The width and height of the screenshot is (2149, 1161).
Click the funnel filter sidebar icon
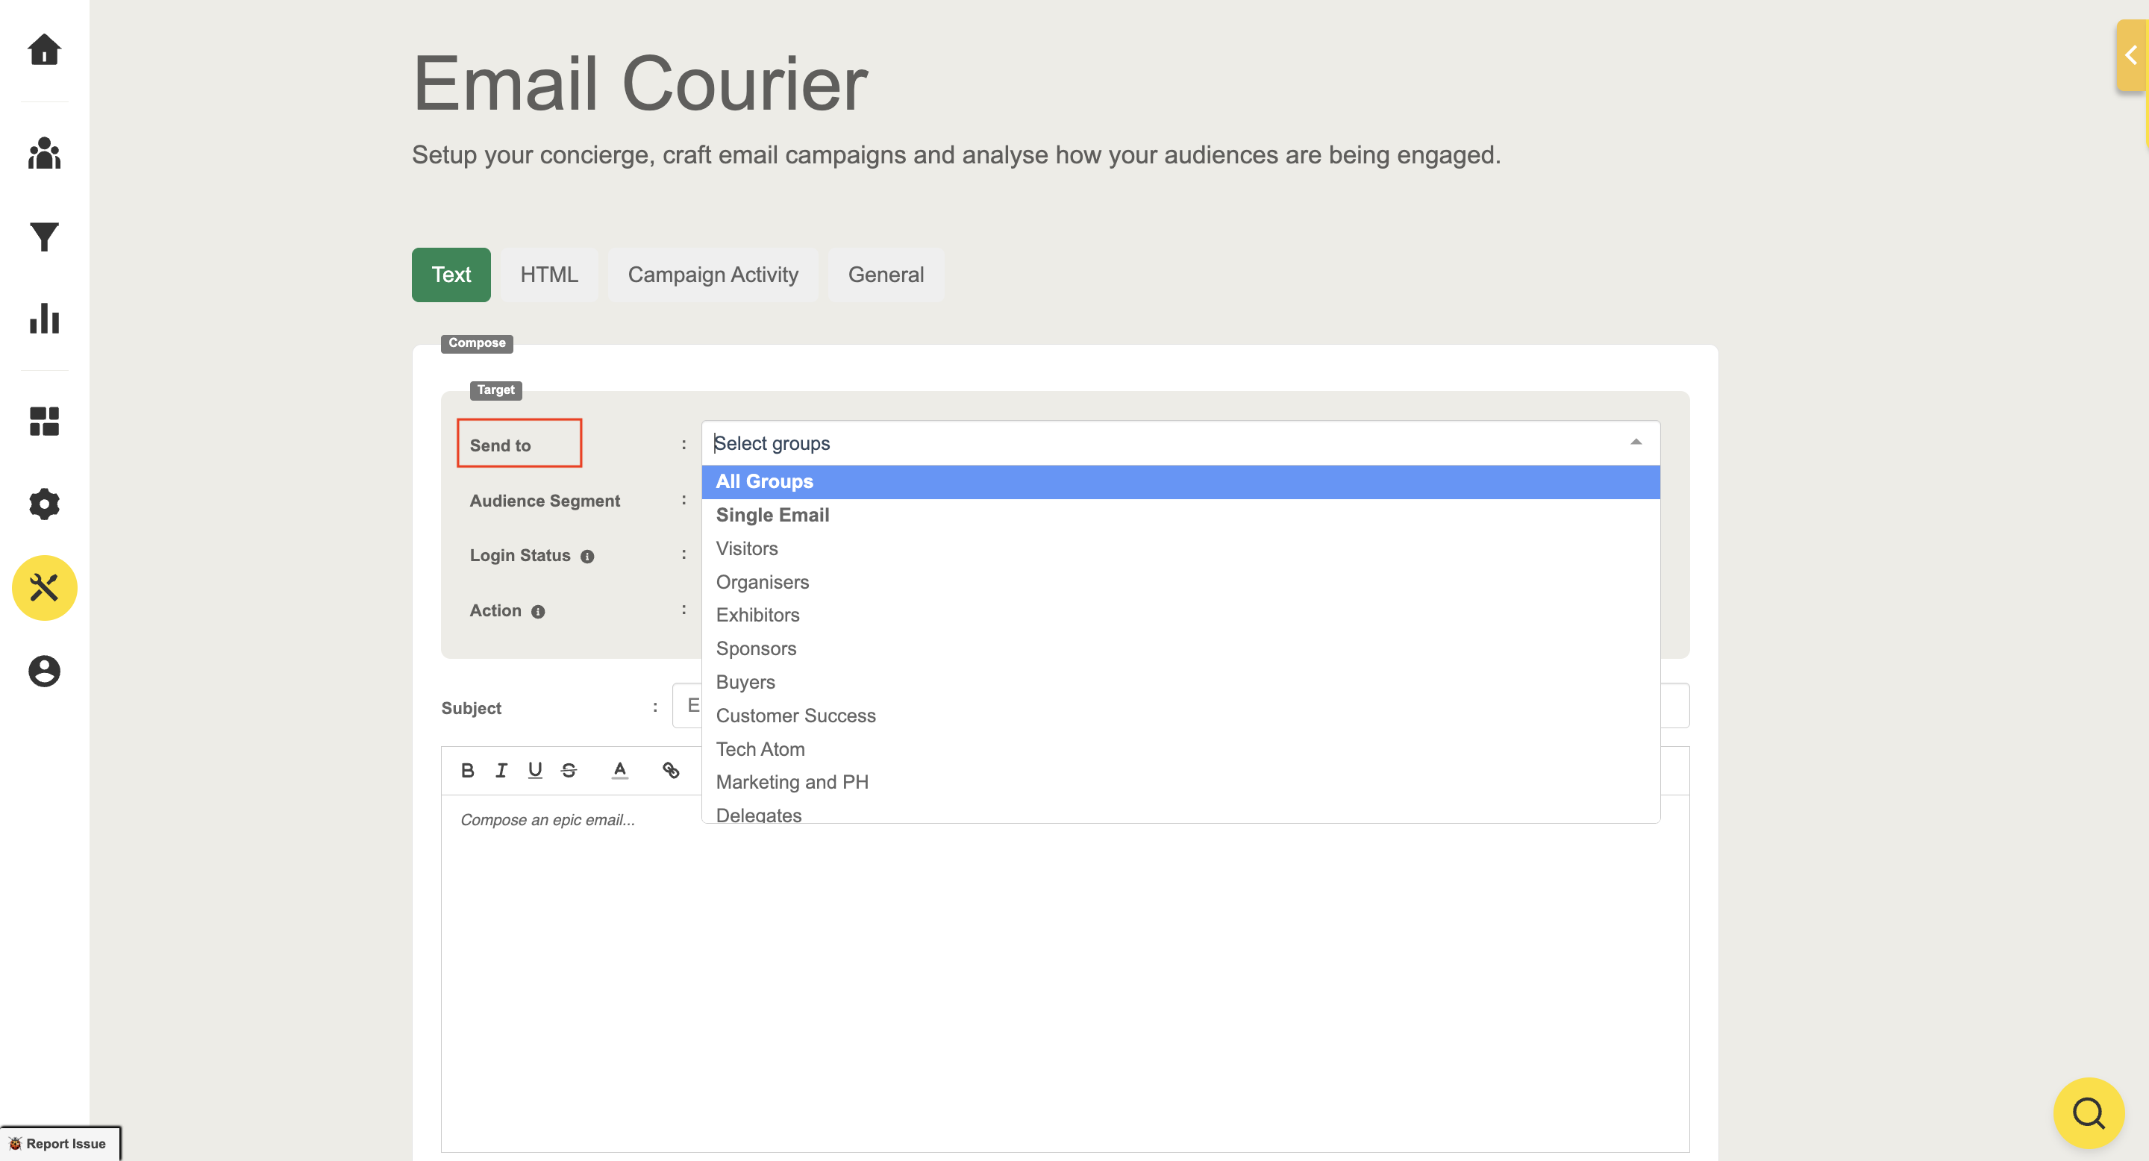tap(44, 237)
